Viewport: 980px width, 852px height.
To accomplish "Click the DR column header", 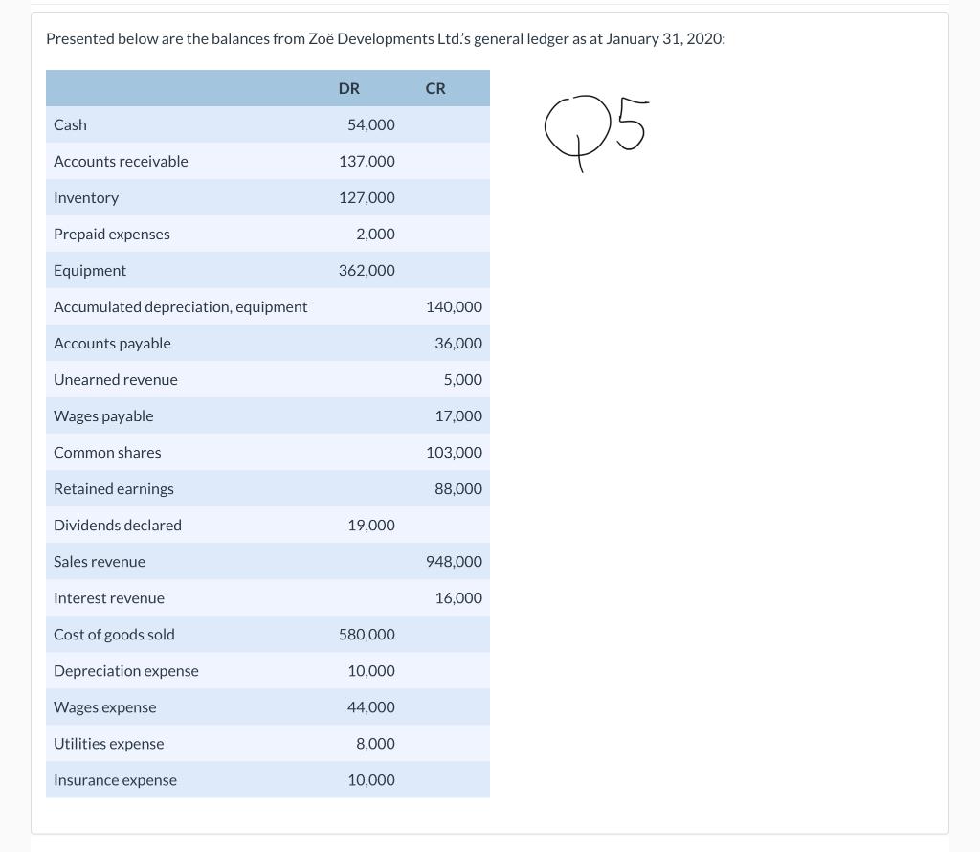I will (348, 88).
